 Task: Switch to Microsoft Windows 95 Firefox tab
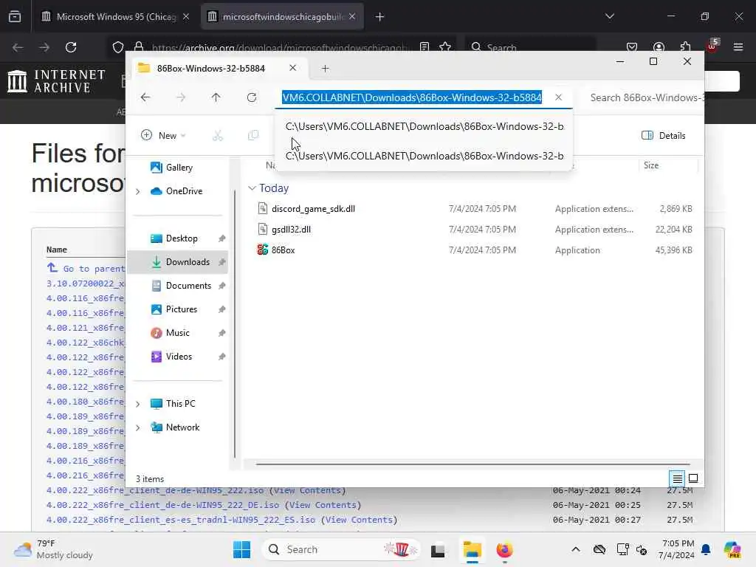(x=116, y=17)
